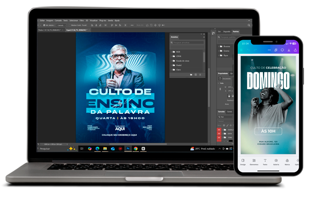Screen dimensions: 309x198
Task: Tap the Texto tool on the phone
Action: [265, 162]
